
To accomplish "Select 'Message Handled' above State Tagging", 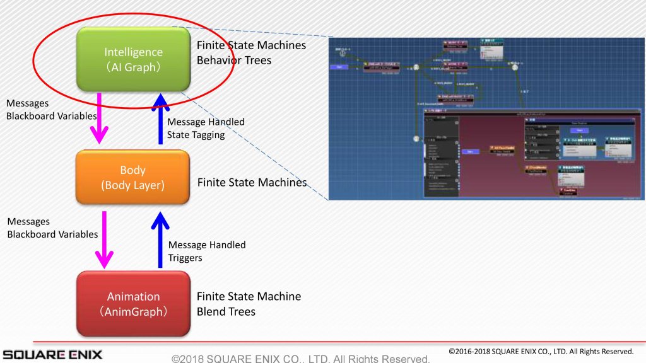I will [x=206, y=122].
